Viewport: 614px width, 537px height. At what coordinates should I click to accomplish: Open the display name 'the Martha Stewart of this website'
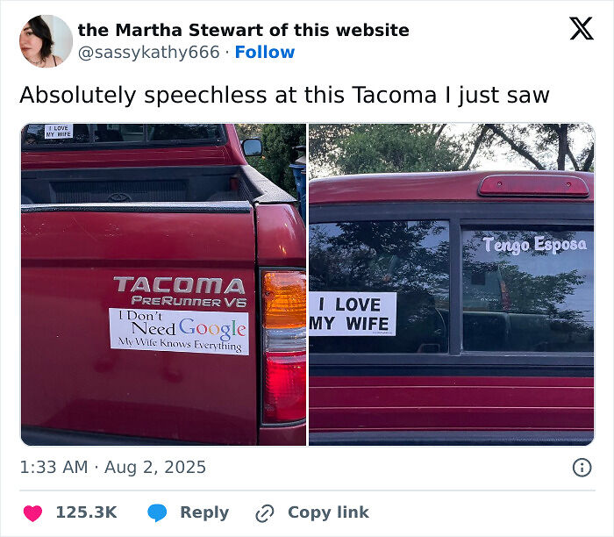pos(244,30)
